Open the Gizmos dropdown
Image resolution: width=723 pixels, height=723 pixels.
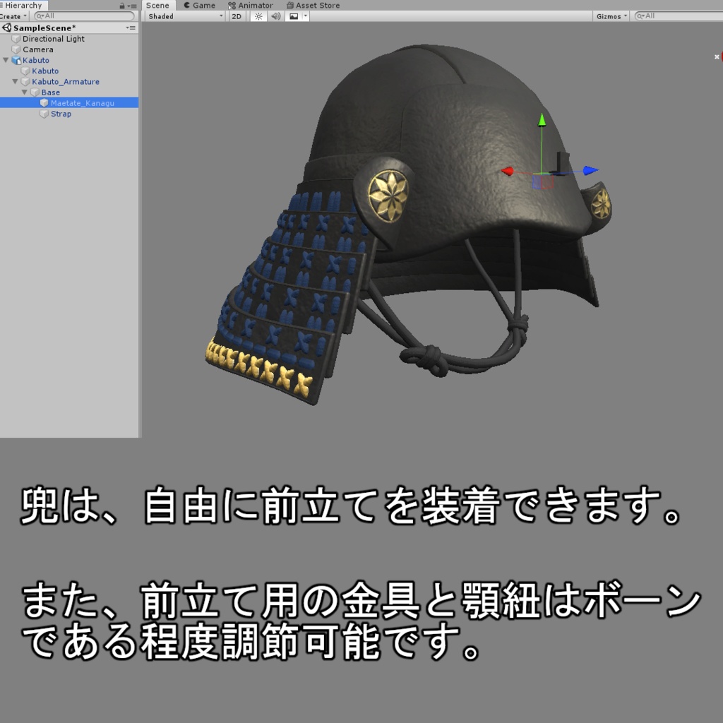click(610, 16)
